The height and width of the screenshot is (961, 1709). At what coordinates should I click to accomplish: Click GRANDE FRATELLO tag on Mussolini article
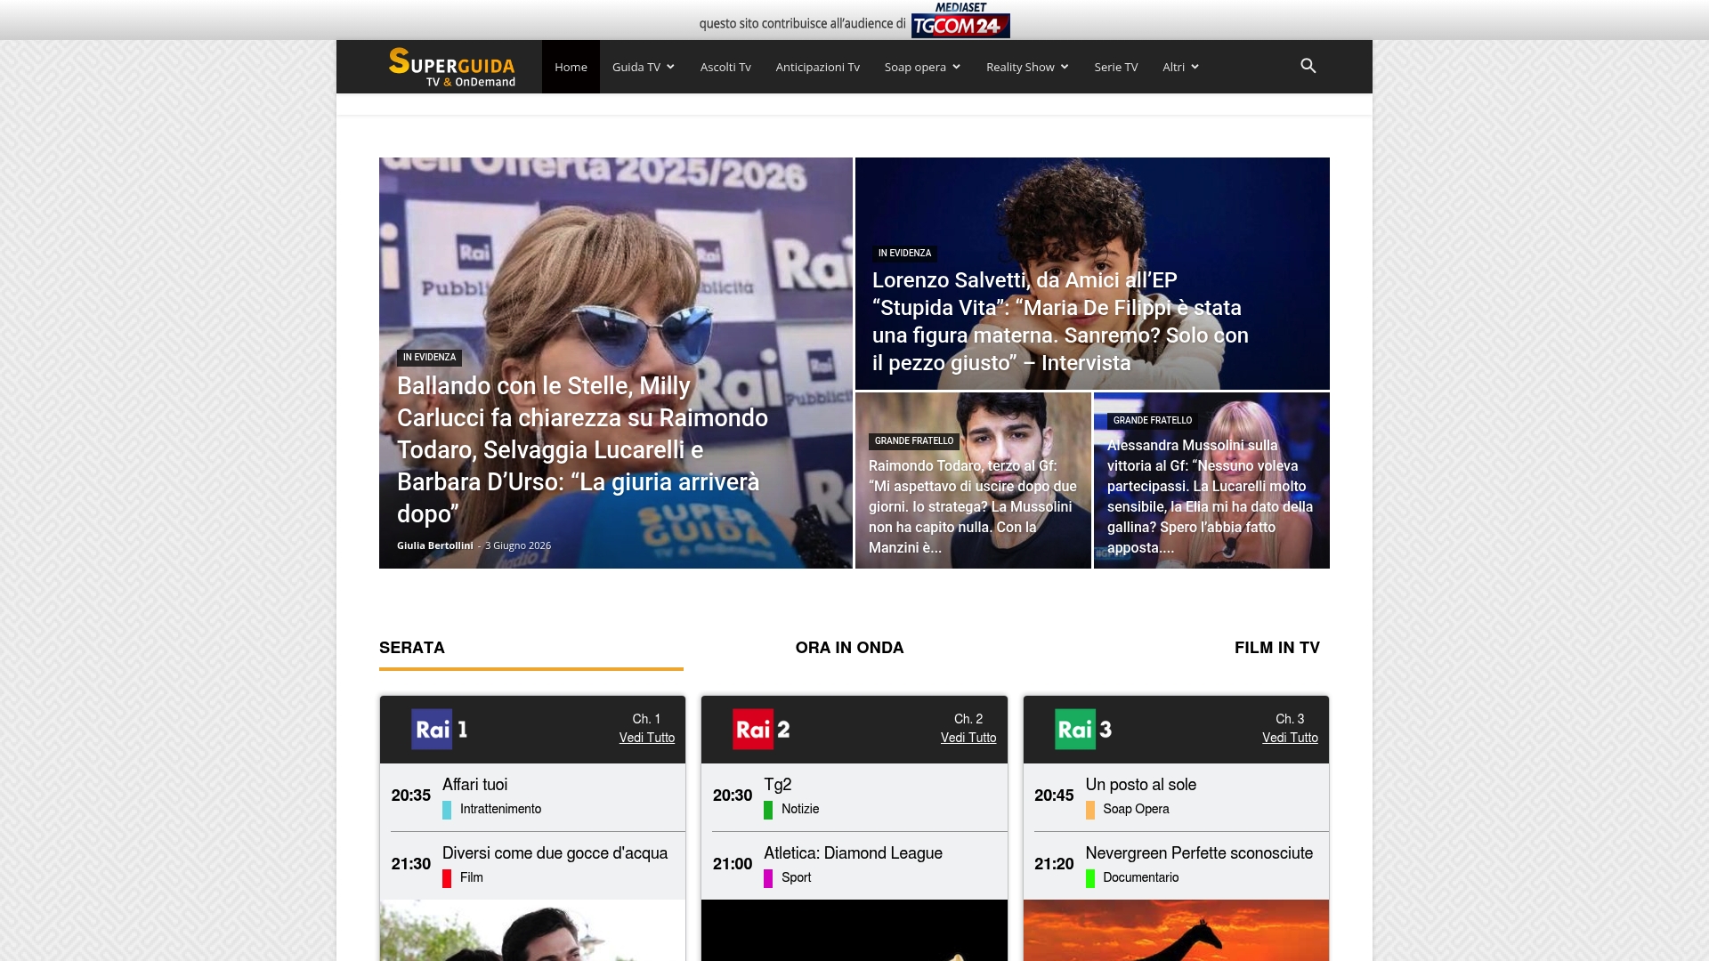1152,421
